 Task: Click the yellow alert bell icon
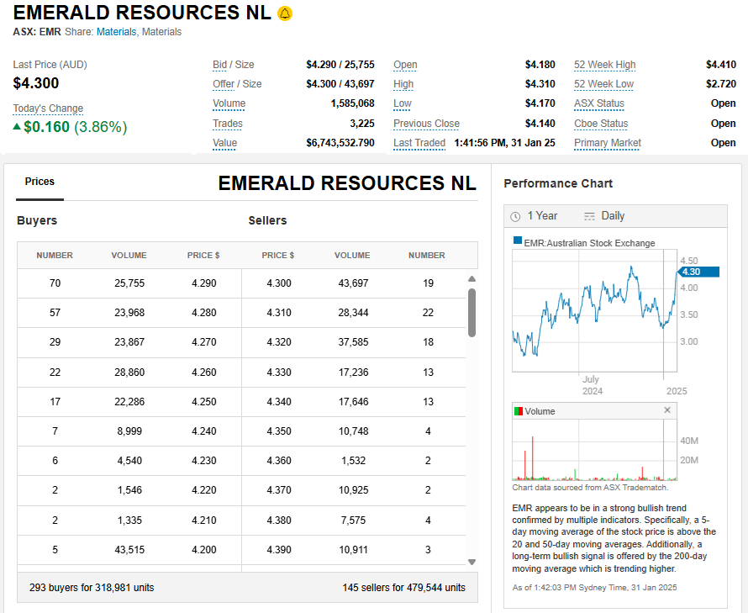point(285,13)
